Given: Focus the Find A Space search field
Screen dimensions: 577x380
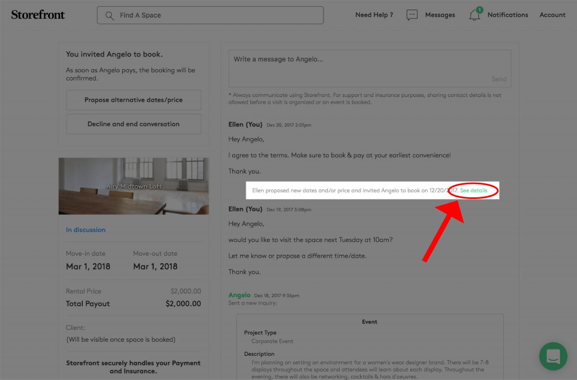Looking at the screenshot, I should coord(217,15).
